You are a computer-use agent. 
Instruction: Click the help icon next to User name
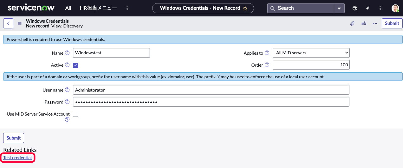pos(67,90)
